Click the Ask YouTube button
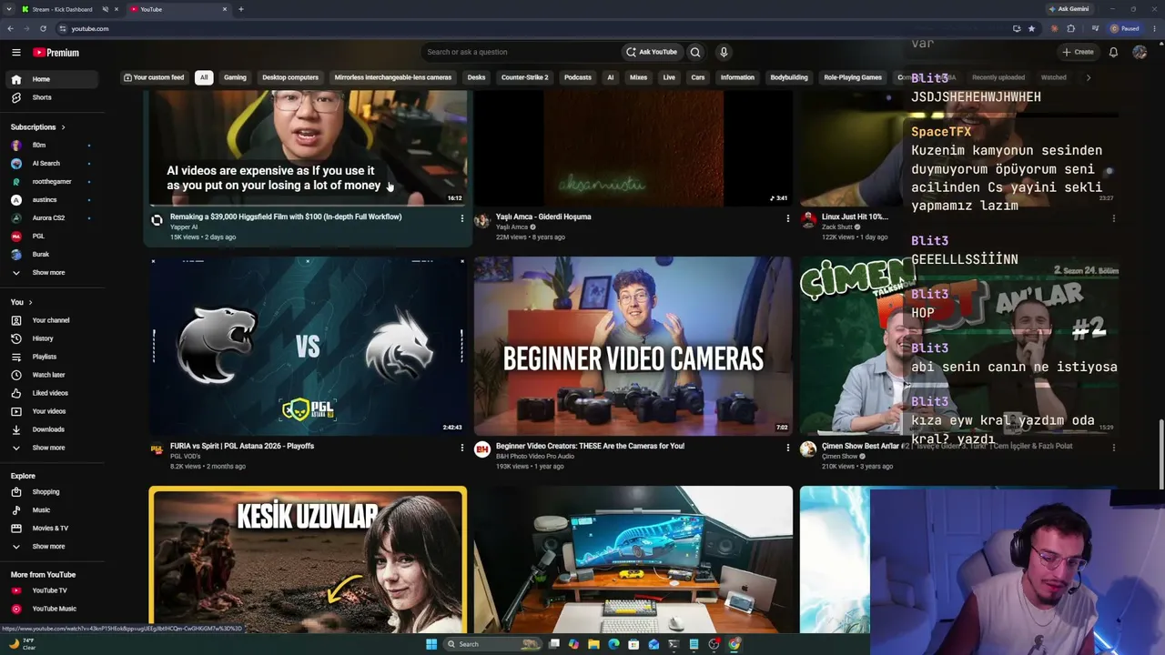Screen dimensions: 1165x655 (652, 52)
